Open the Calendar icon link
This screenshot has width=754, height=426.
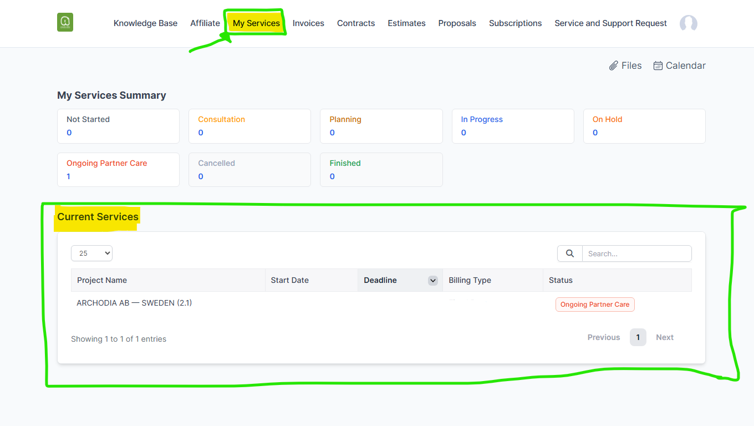click(658, 66)
